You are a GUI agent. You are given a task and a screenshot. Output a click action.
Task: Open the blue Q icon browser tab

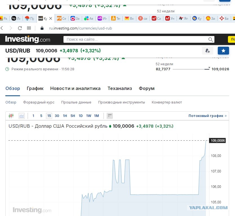point(197,18)
